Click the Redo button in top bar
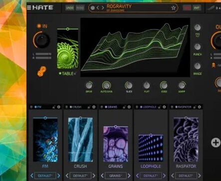Viewport: 221px width, 181px height. pyautogui.click(x=80, y=8)
